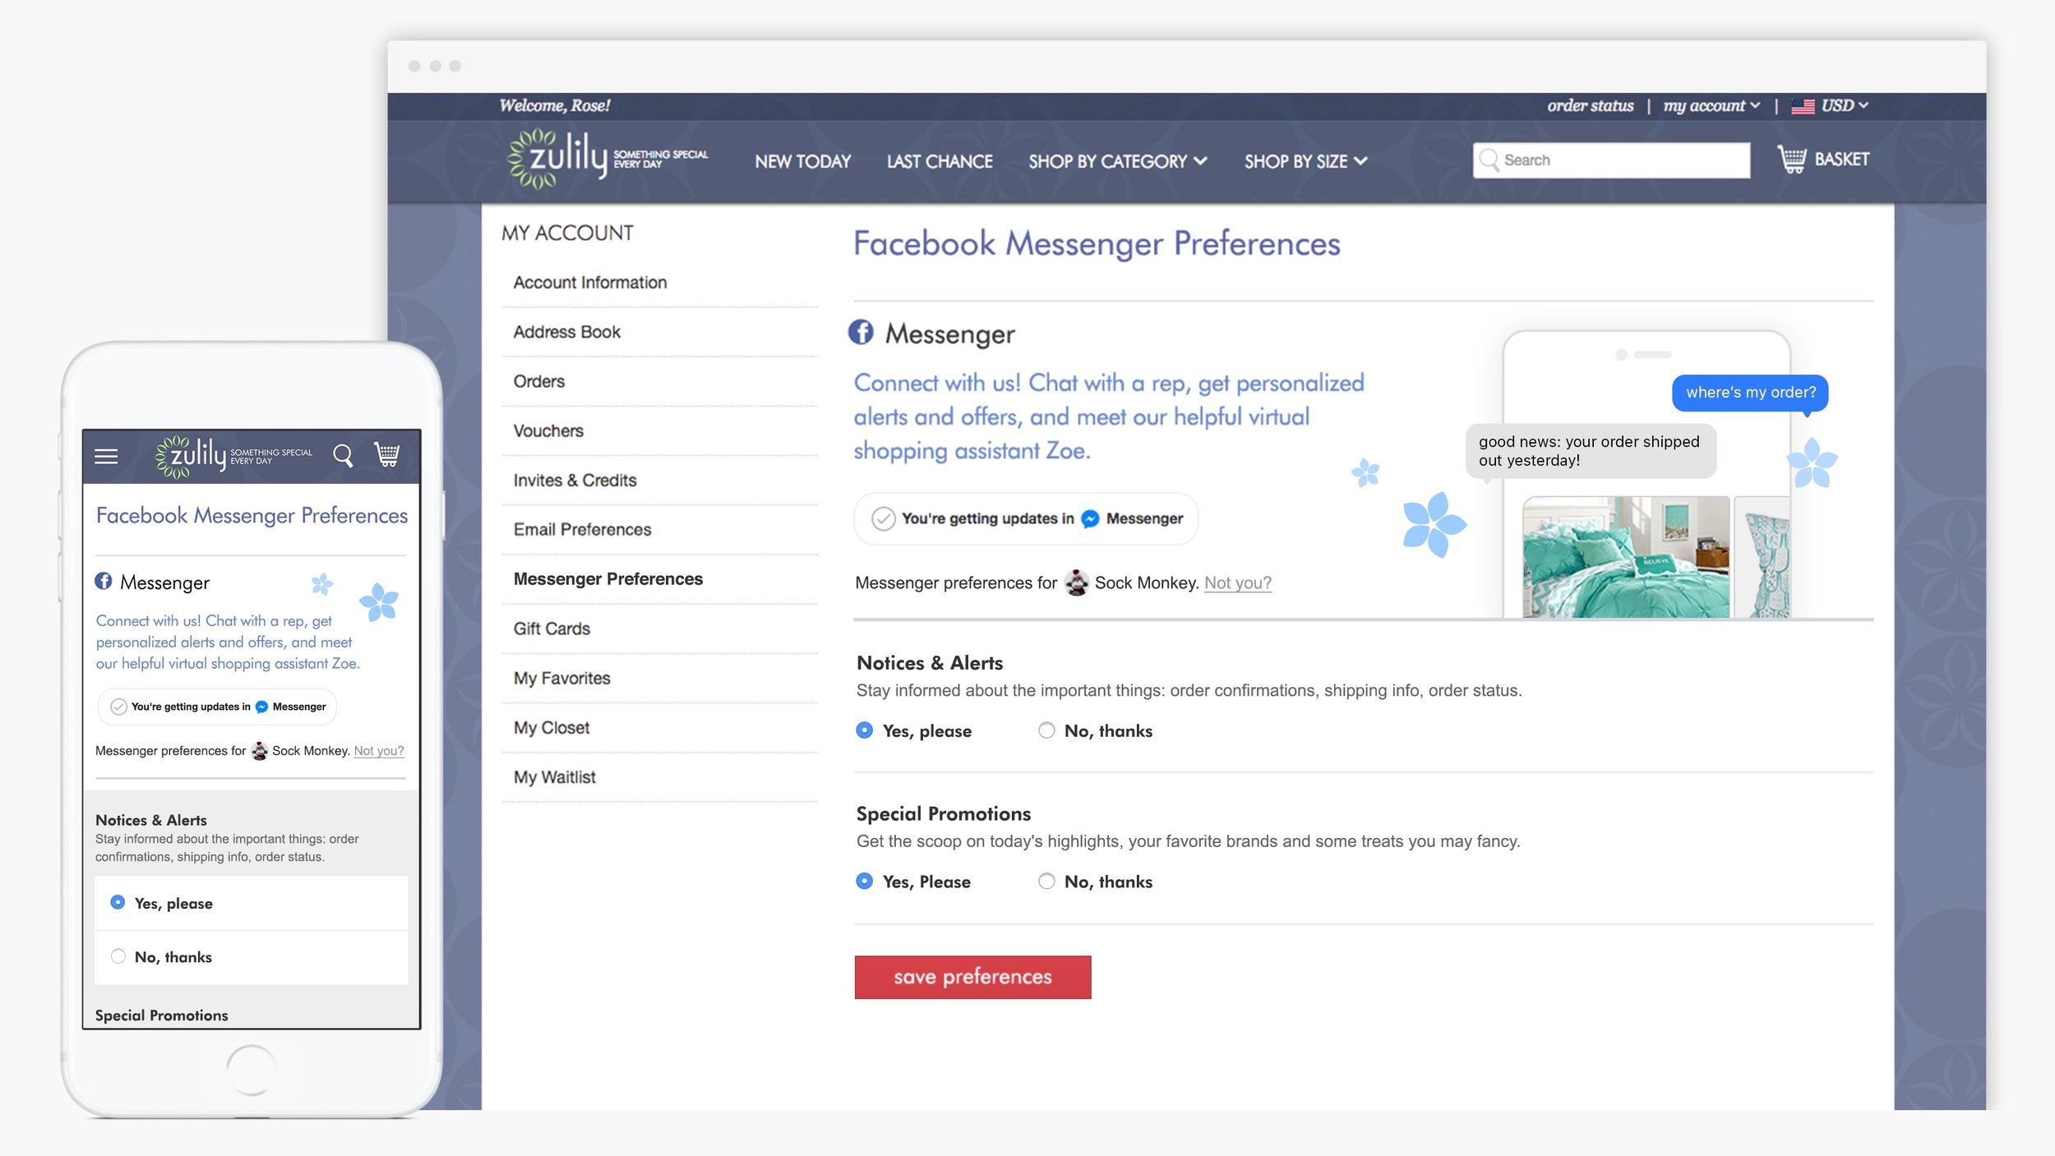Tap the Messenger logo in phone updates pill
The height and width of the screenshot is (1156, 2055).
coord(261,707)
